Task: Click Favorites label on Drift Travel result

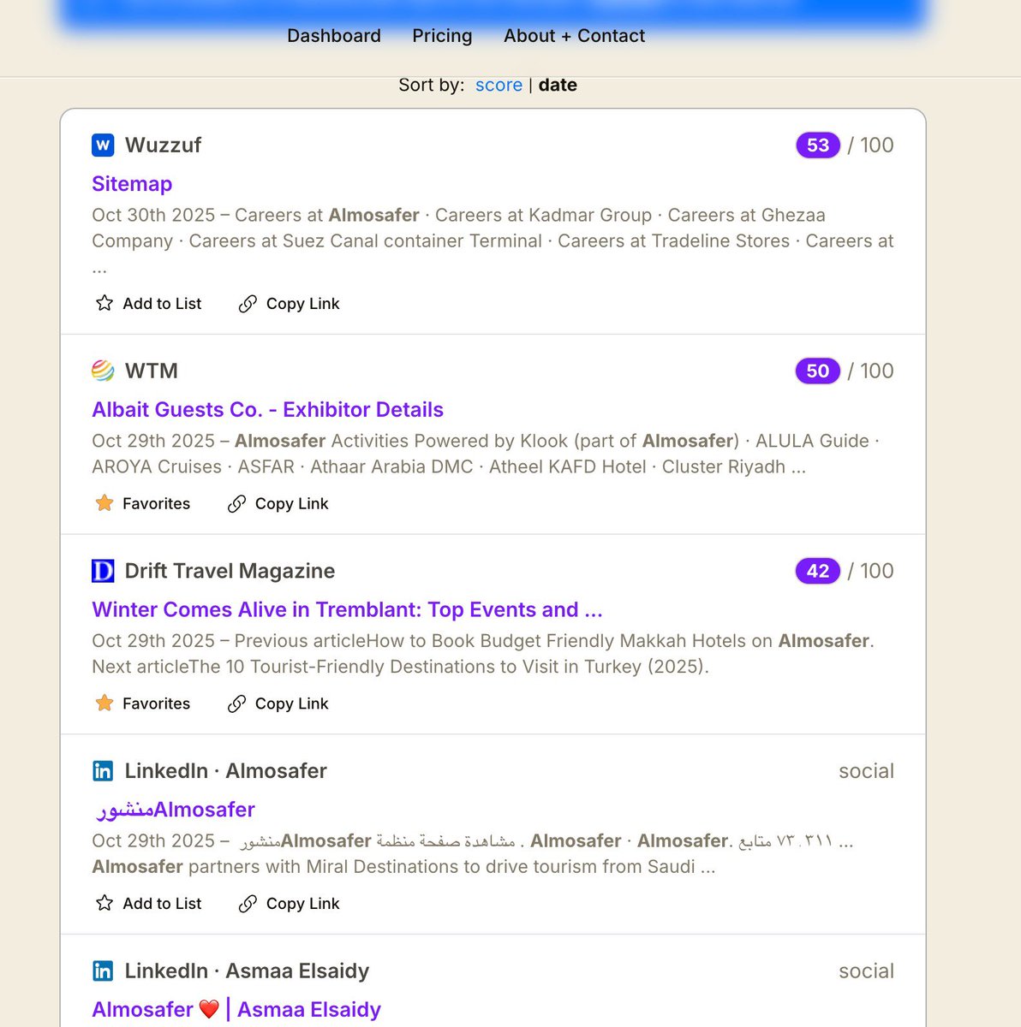Action: pyautogui.click(x=156, y=703)
